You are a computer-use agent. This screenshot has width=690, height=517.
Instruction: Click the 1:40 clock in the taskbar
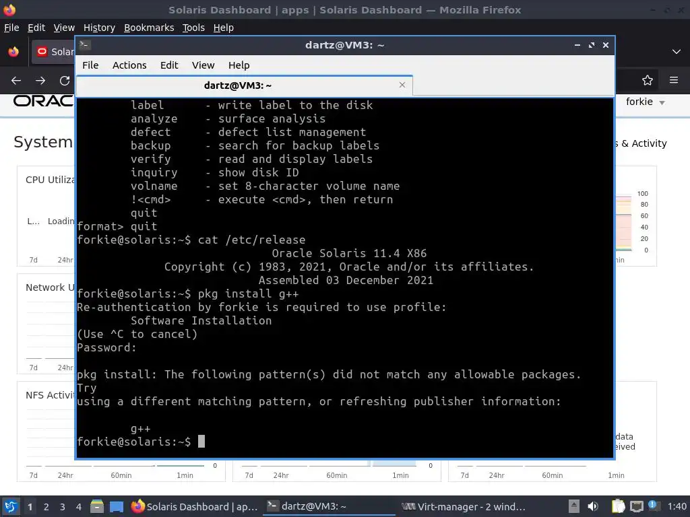click(677, 506)
